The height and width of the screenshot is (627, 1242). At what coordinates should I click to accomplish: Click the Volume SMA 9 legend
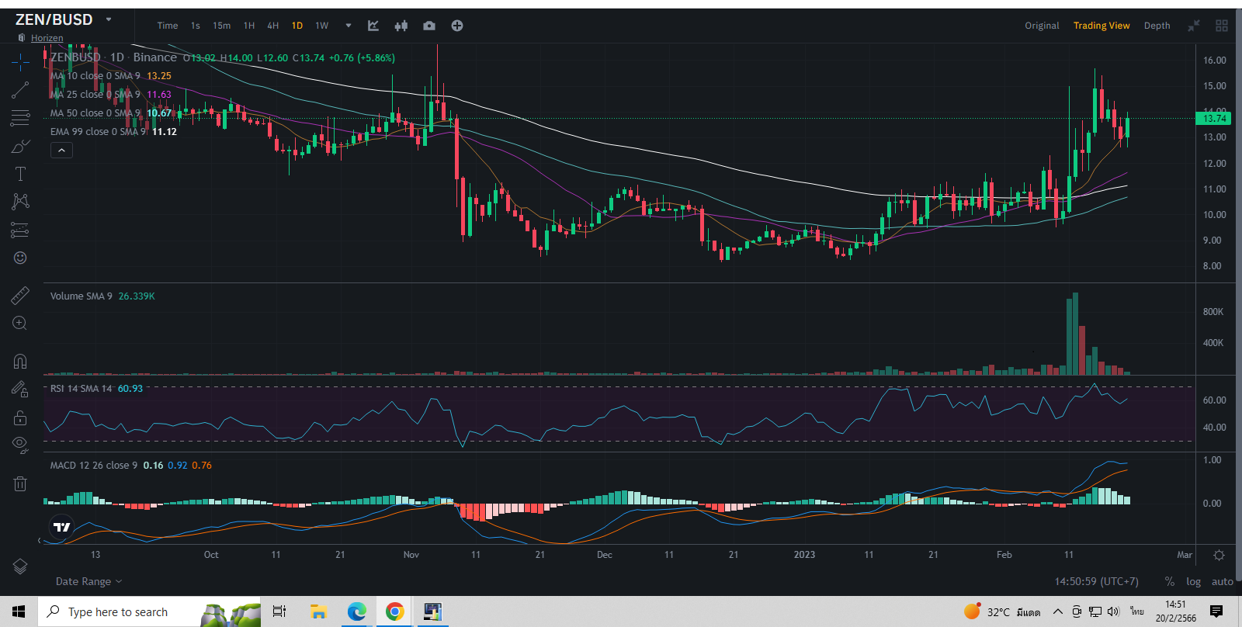(102, 296)
